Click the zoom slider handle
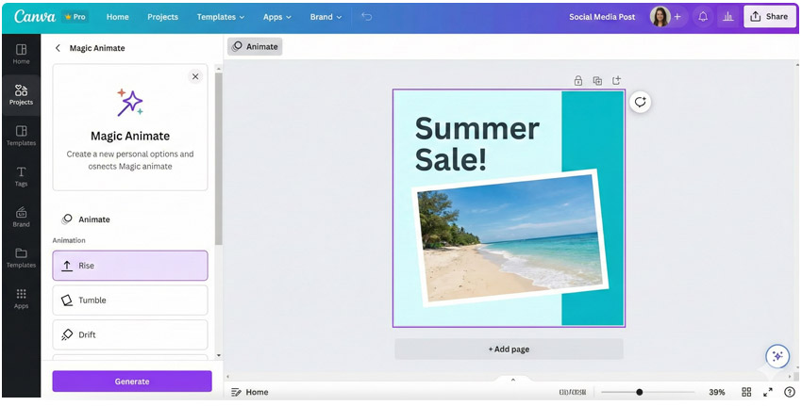Screen dimensions: 802x406 coord(640,392)
